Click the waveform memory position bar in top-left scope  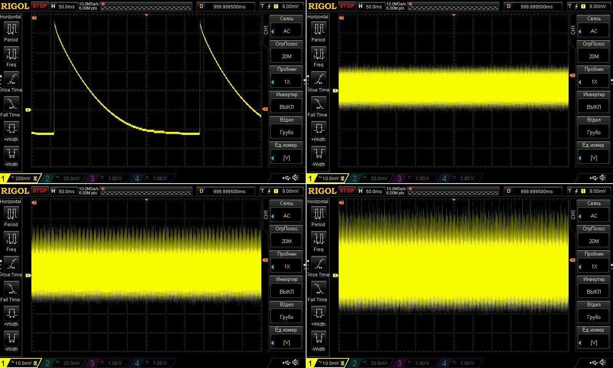pos(146,7)
